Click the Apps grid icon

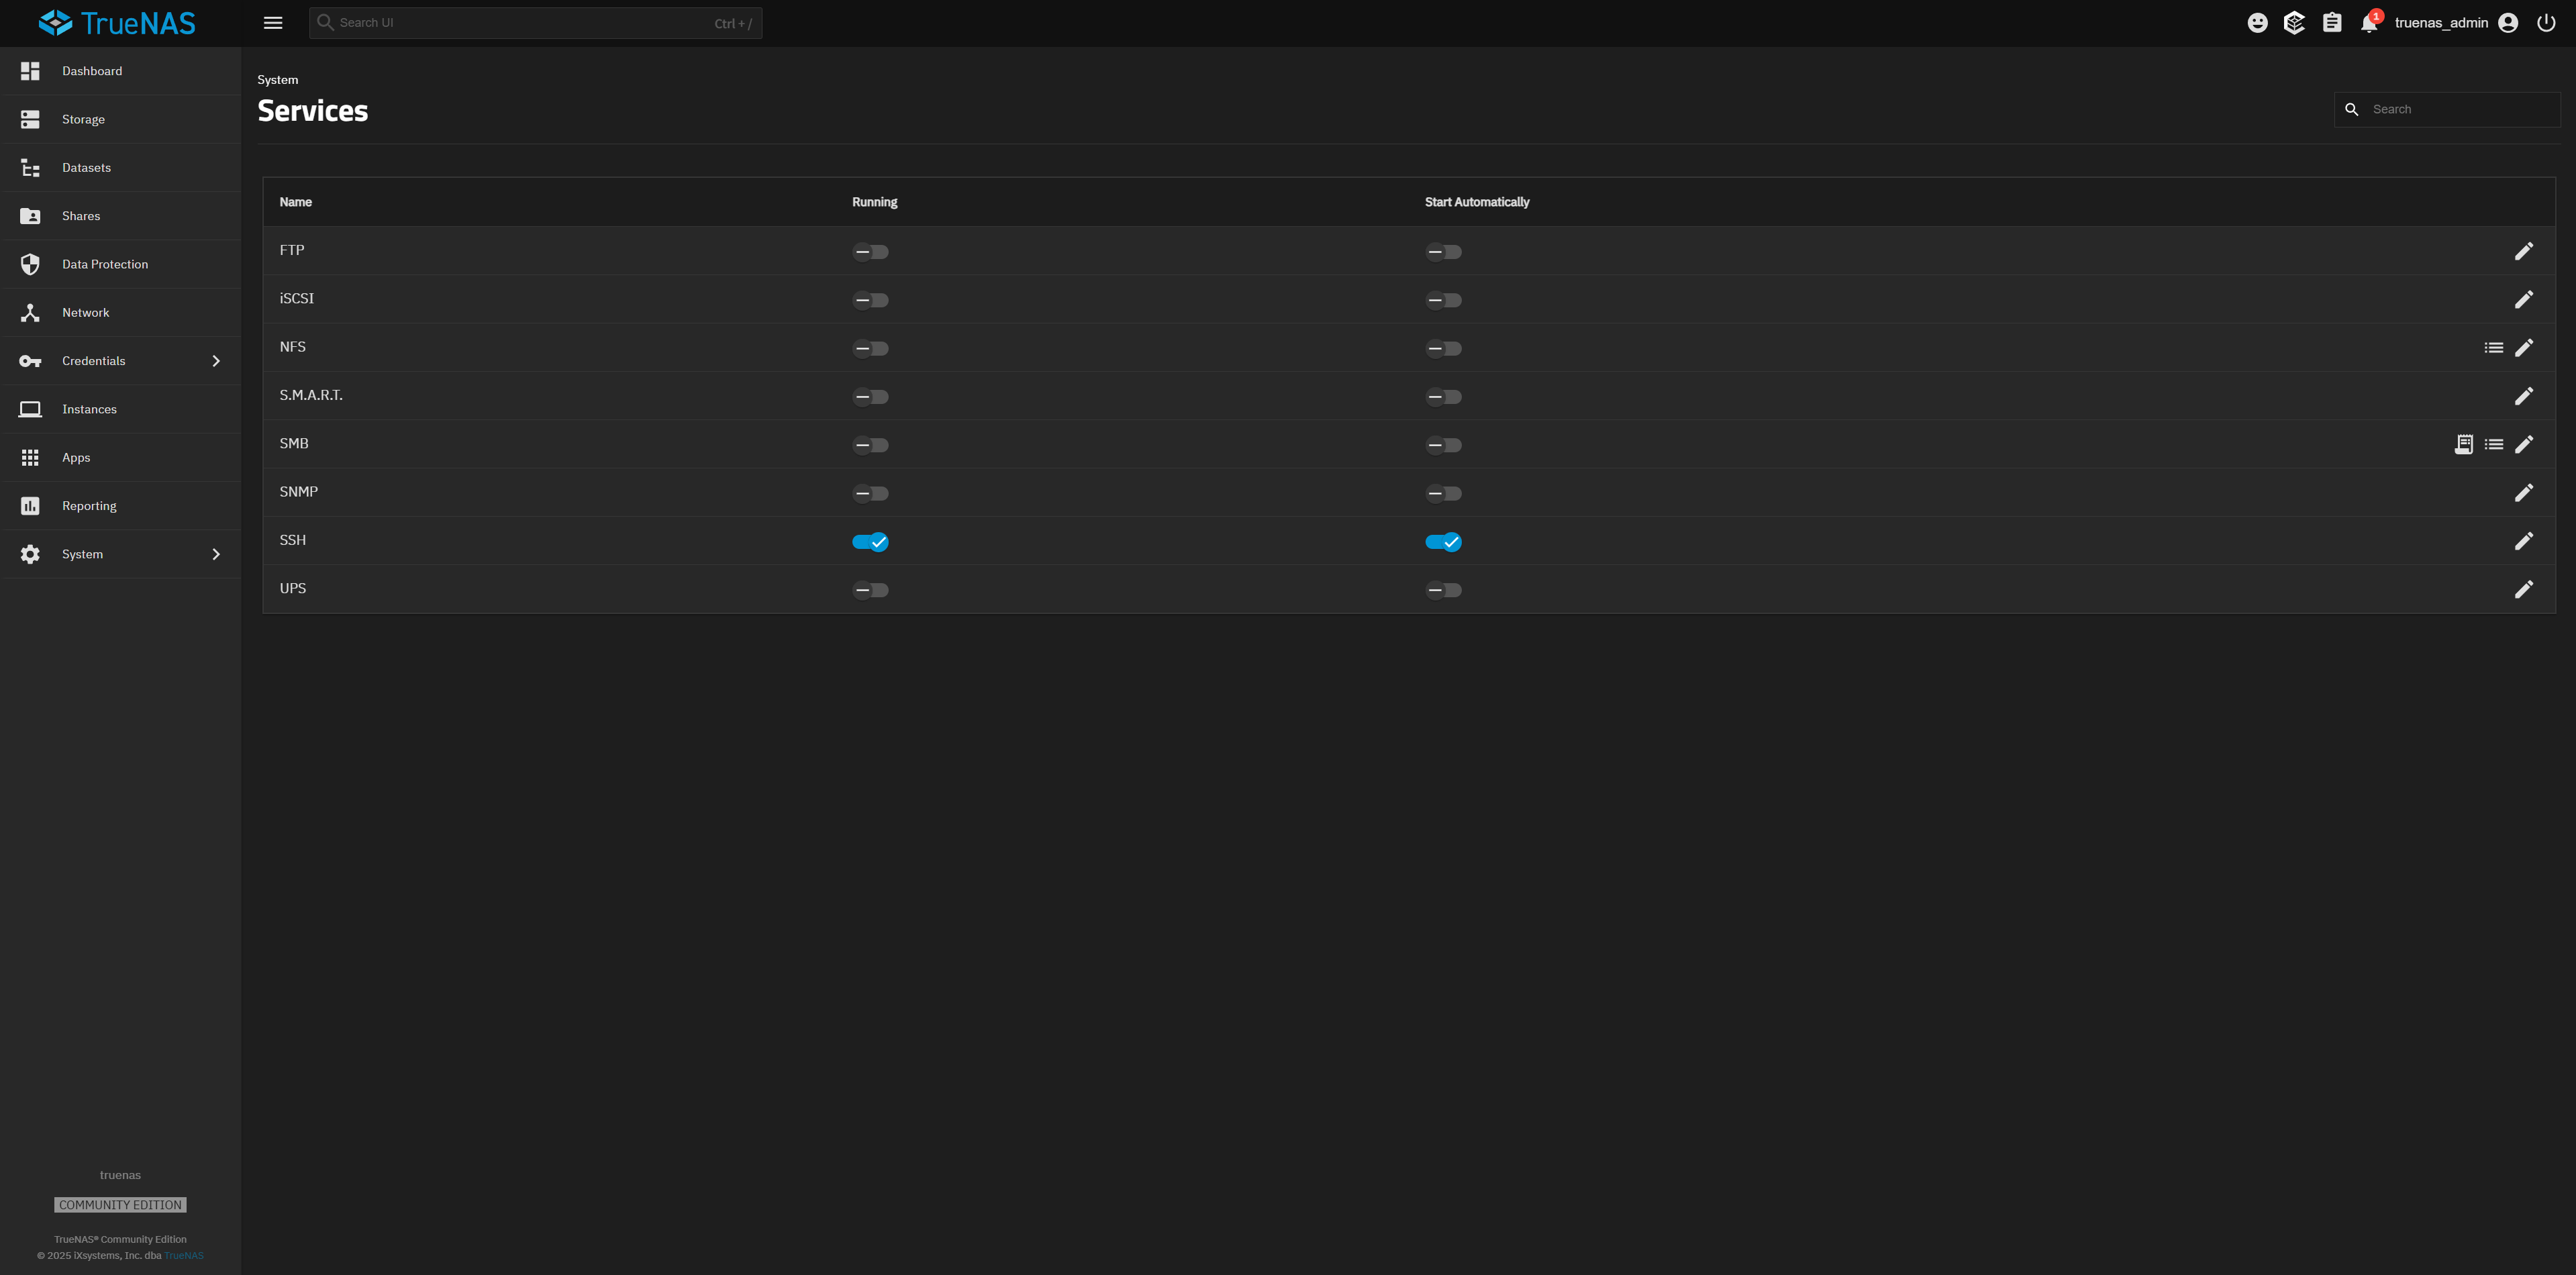click(x=30, y=457)
